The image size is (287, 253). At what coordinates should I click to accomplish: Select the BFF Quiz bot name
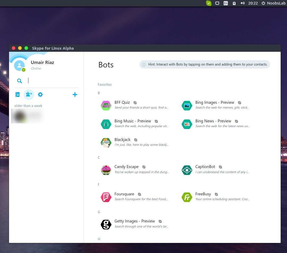pyautogui.click(x=122, y=102)
